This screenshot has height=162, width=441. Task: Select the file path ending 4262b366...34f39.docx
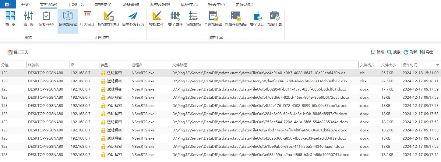[259, 138]
